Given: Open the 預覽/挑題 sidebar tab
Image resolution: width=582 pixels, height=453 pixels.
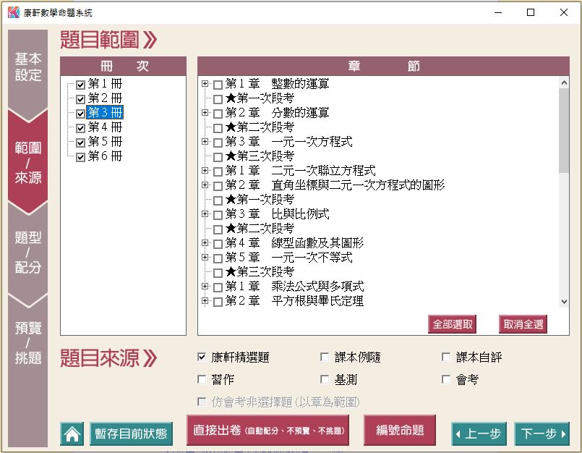Looking at the screenshot, I should [28, 342].
